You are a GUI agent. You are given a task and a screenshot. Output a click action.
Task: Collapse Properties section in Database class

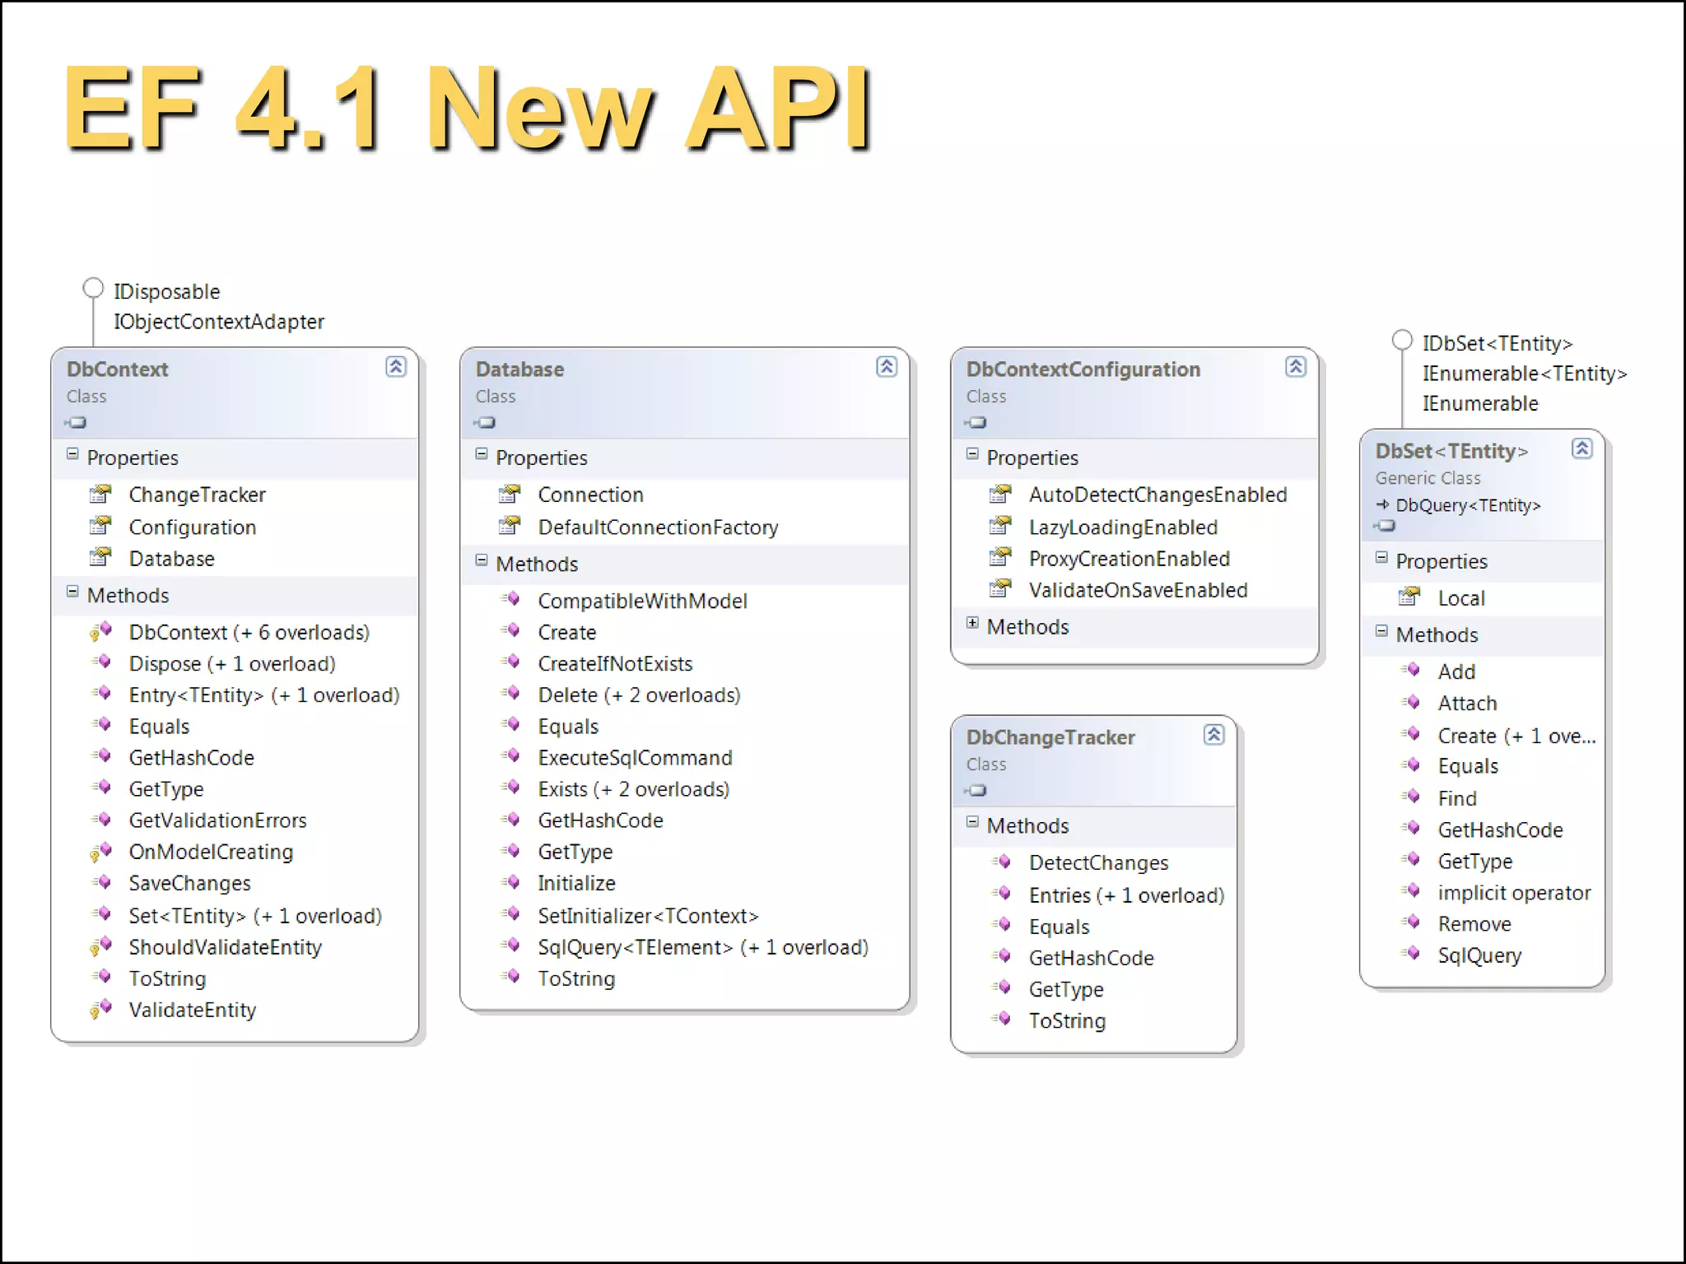(x=482, y=454)
